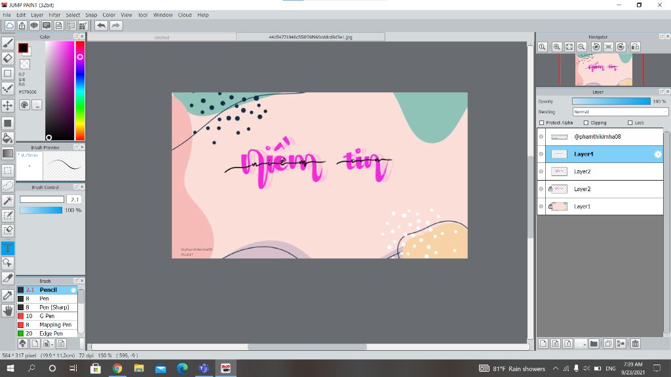Click the fit-to-window icon in the Navigator
This screenshot has width=671, height=377.
[569, 46]
